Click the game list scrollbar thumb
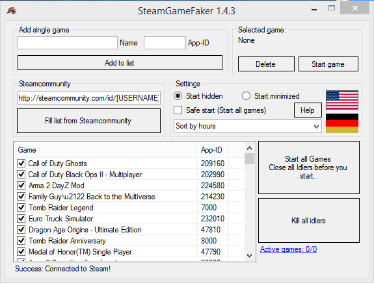Screen dimensions: 374x285 [249, 159]
